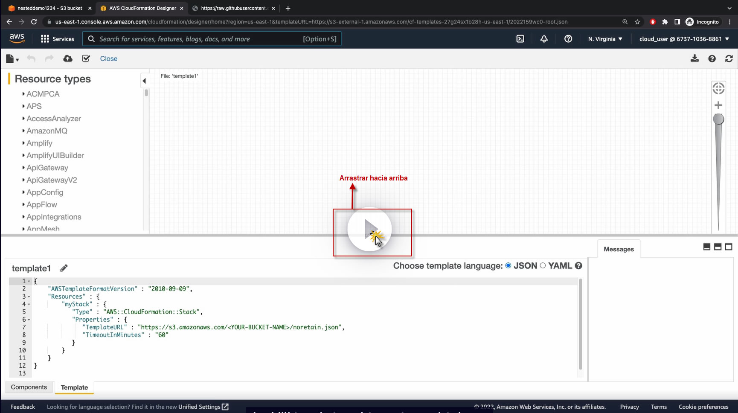
Task: Open the N. Virginia region dropdown
Action: click(x=605, y=39)
